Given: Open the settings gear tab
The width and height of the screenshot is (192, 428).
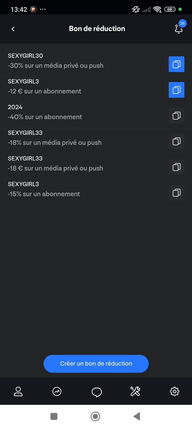Looking at the screenshot, I should tap(174, 391).
